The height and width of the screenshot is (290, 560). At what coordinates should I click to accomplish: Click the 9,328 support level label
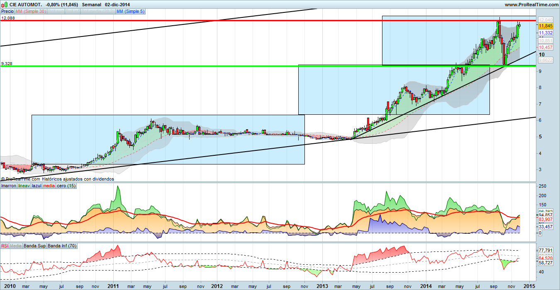(6, 63)
